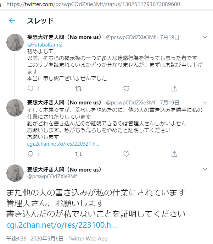This screenshot has width=213, height=244.
Task: Retweet the second tweet
Action: pos(79,154)
